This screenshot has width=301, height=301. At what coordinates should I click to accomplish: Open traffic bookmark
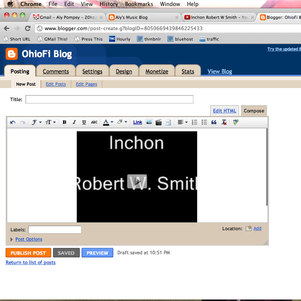click(x=209, y=39)
